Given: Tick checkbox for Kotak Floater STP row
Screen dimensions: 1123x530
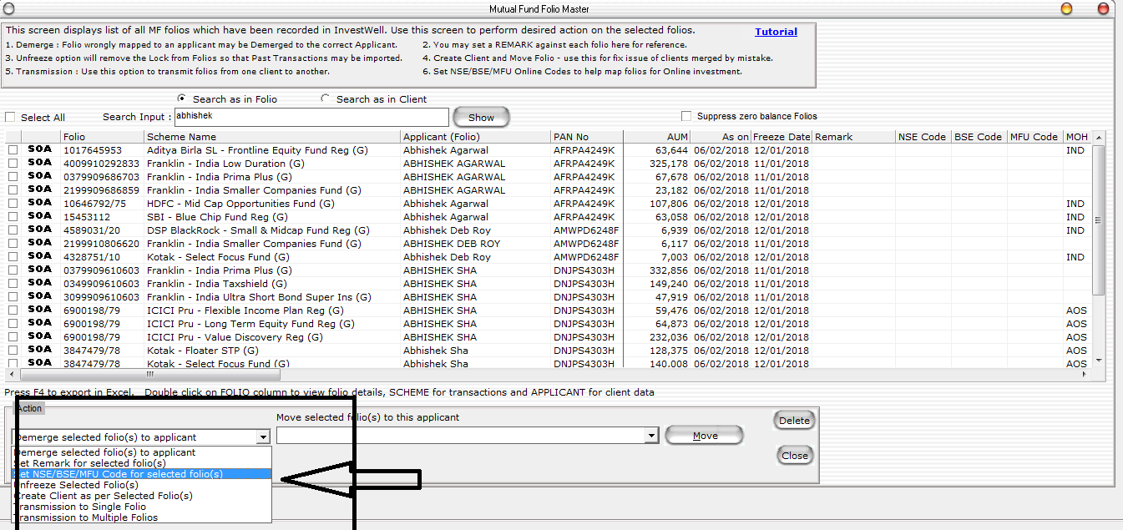Looking at the screenshot, I should [x=13, y=351].
